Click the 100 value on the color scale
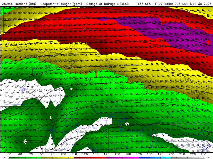The height and width of the screenshot is (159, 213). 63,154
